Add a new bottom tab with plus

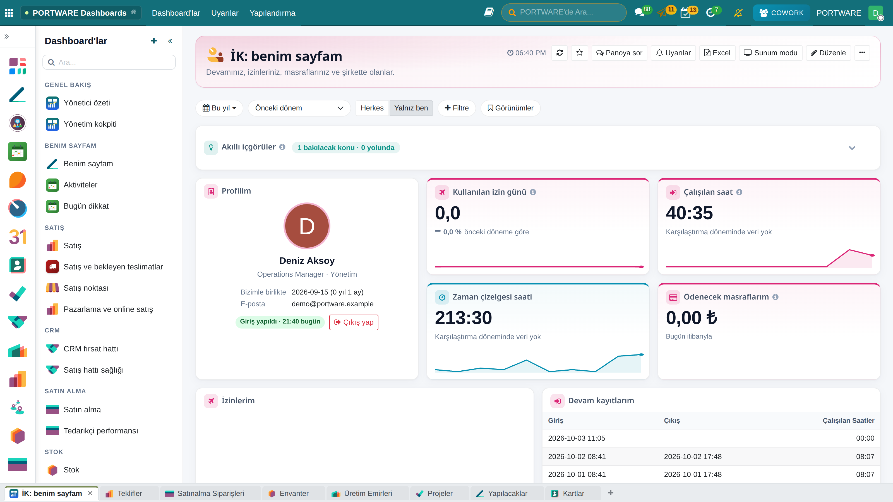tap(611, 493)
